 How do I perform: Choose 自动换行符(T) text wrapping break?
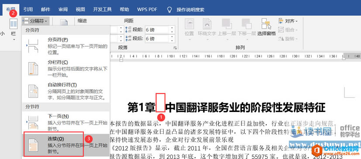point(65,91)
